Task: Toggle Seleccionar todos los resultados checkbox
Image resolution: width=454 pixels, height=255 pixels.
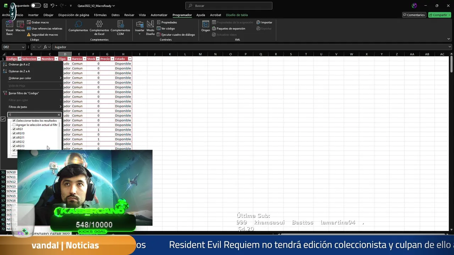Action: tap(14, 121)
